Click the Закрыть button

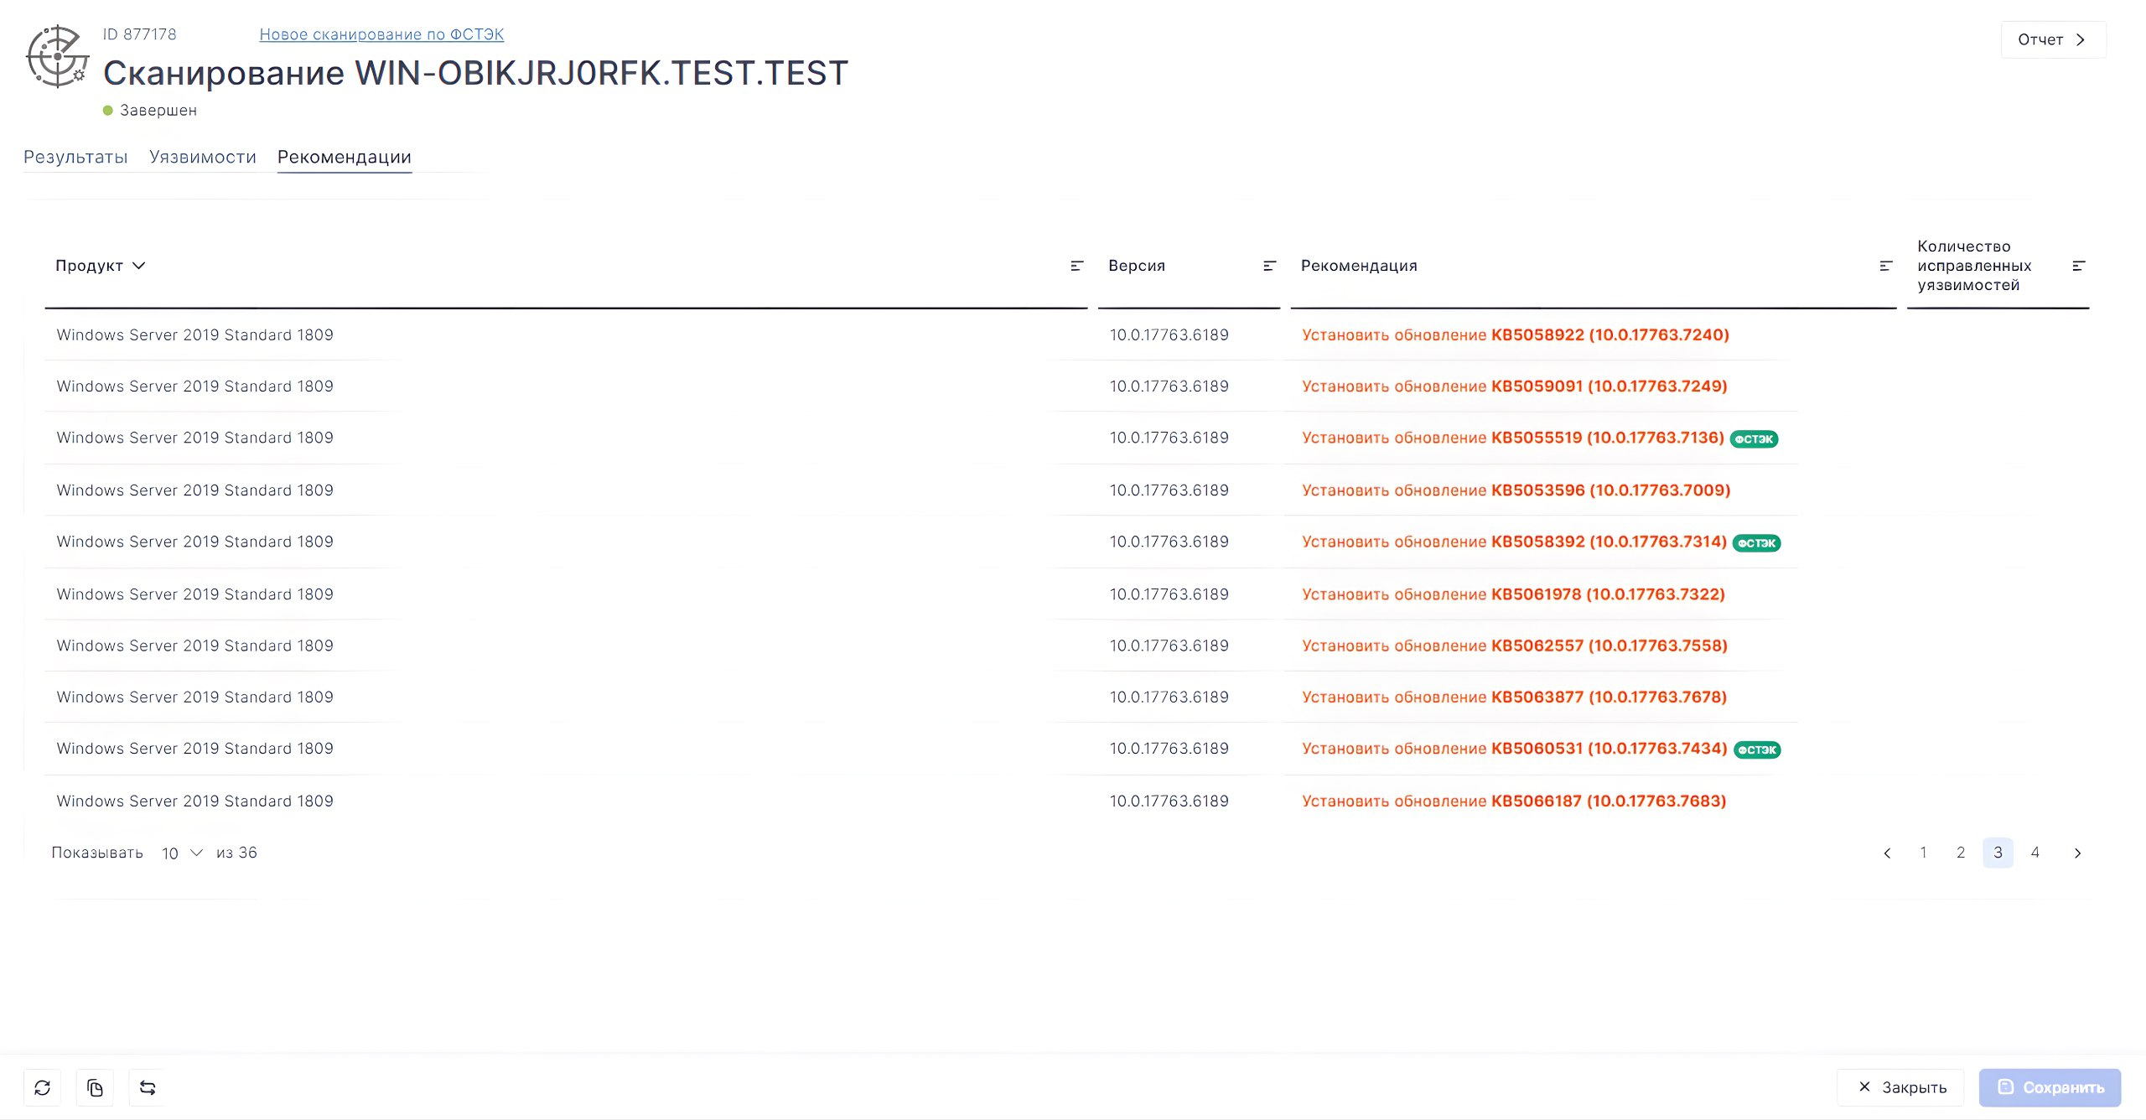(1900, 1087)
